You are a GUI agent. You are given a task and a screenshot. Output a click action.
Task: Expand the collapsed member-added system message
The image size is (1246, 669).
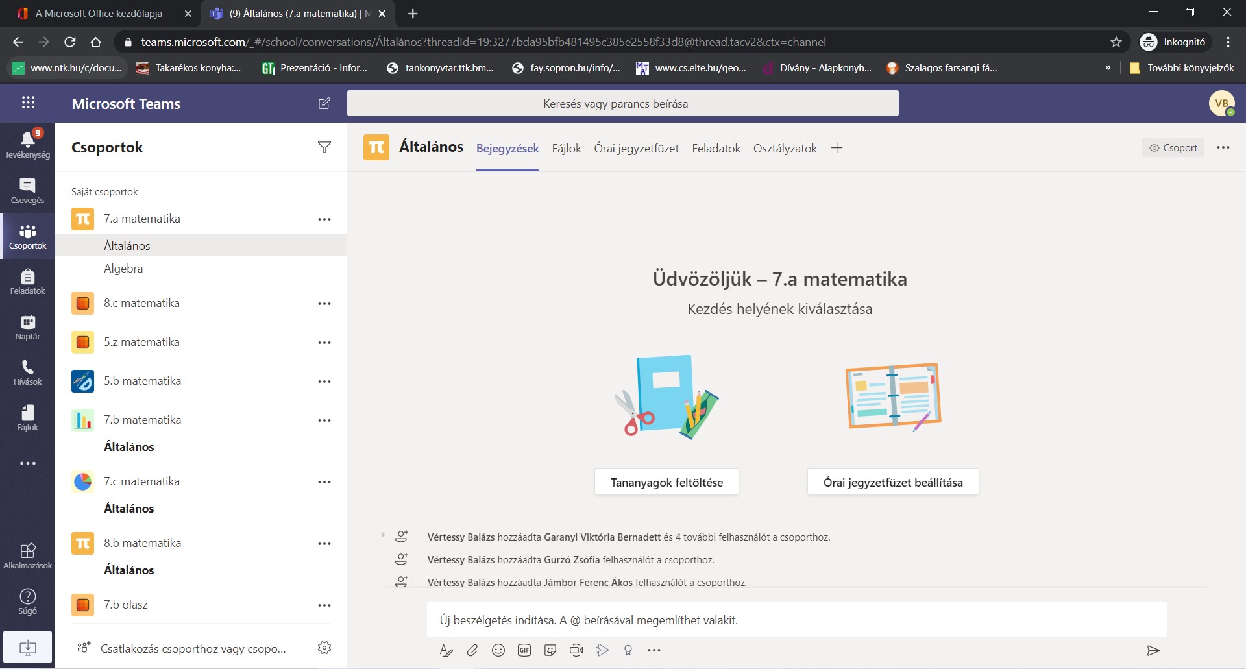click(384, 535)
